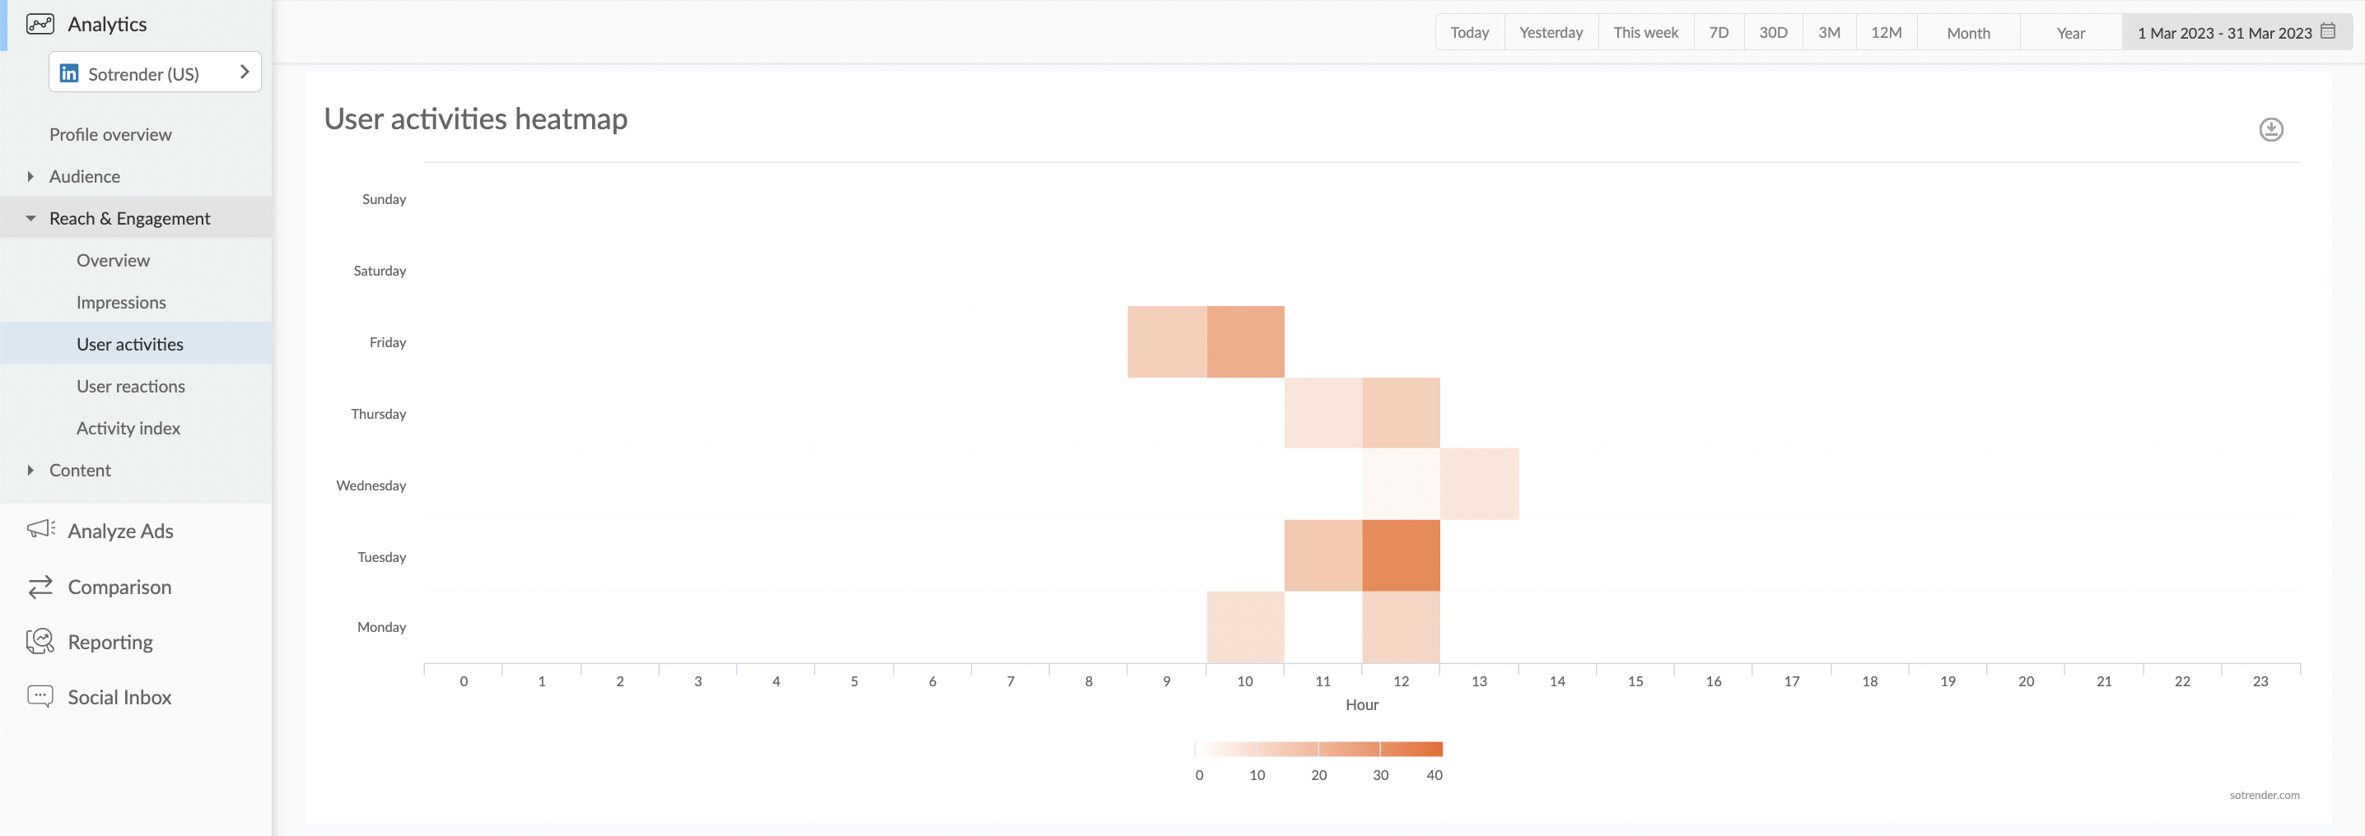The width and height of the screenshot is (2365, 836).
Task: Click the Reporting icon
Action: point(40,642)
